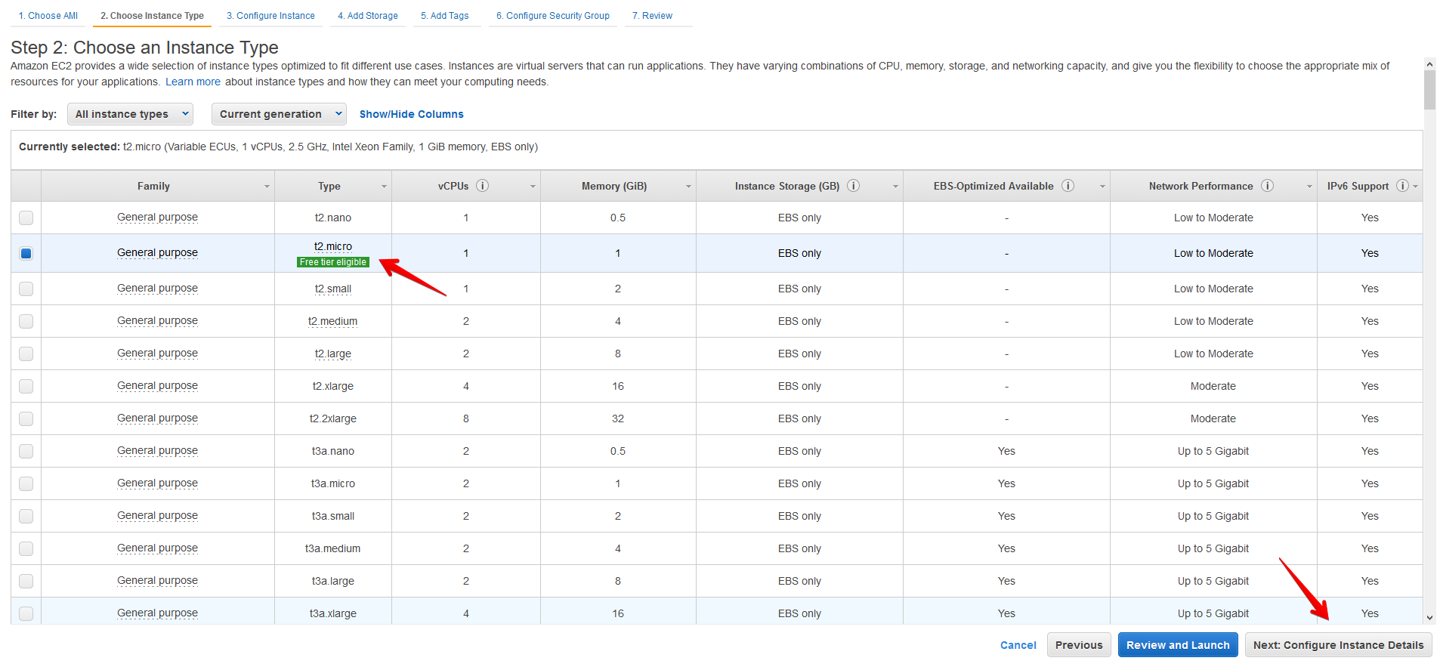Open the Current generation filter dropdown
The height and width of the screenshot is (667, 1440).
(279, 114)
